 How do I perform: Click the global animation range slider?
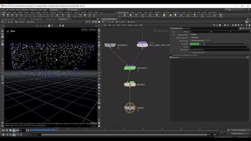pos(125,135)
